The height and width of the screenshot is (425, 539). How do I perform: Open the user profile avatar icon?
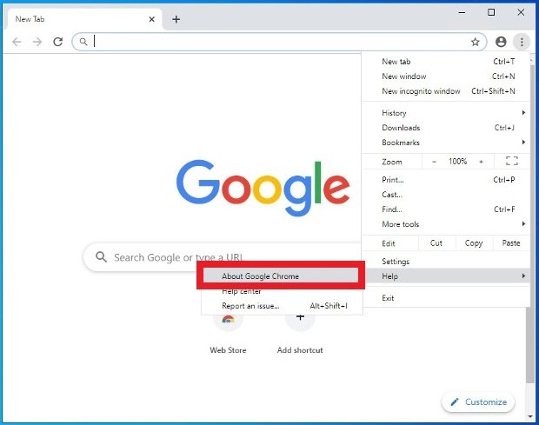(501, 42)
